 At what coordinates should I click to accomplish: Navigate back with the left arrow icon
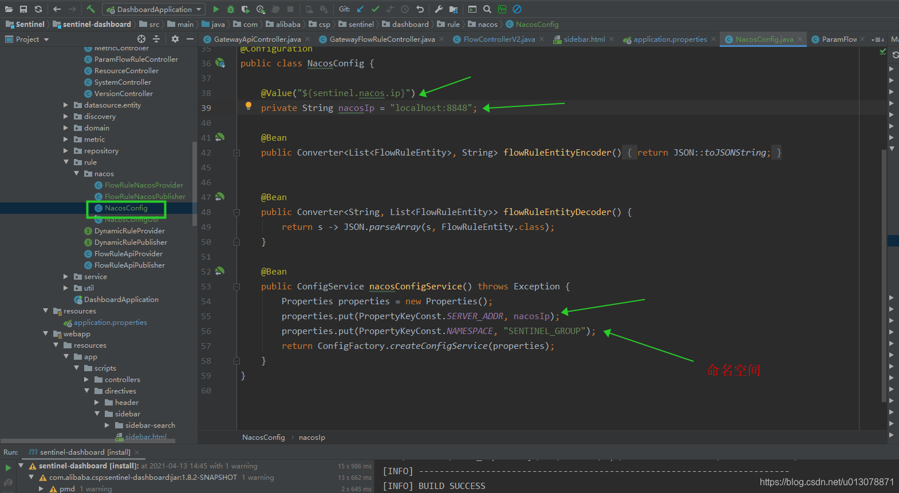pyautogui.click(x=57, y=9)
